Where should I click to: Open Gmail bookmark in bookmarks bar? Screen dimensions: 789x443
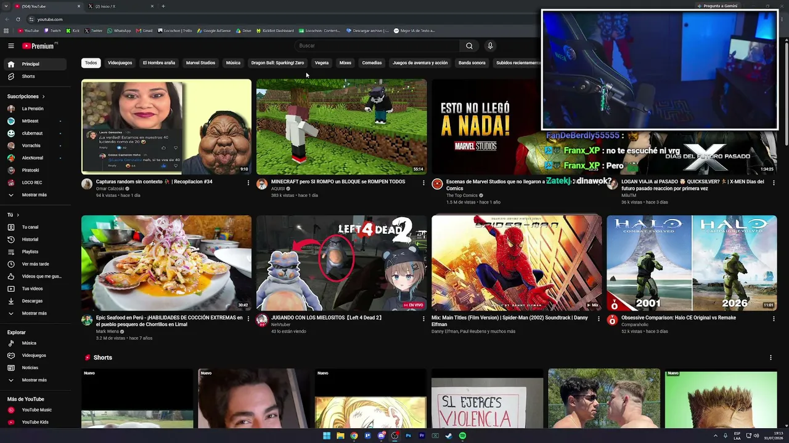144,31
